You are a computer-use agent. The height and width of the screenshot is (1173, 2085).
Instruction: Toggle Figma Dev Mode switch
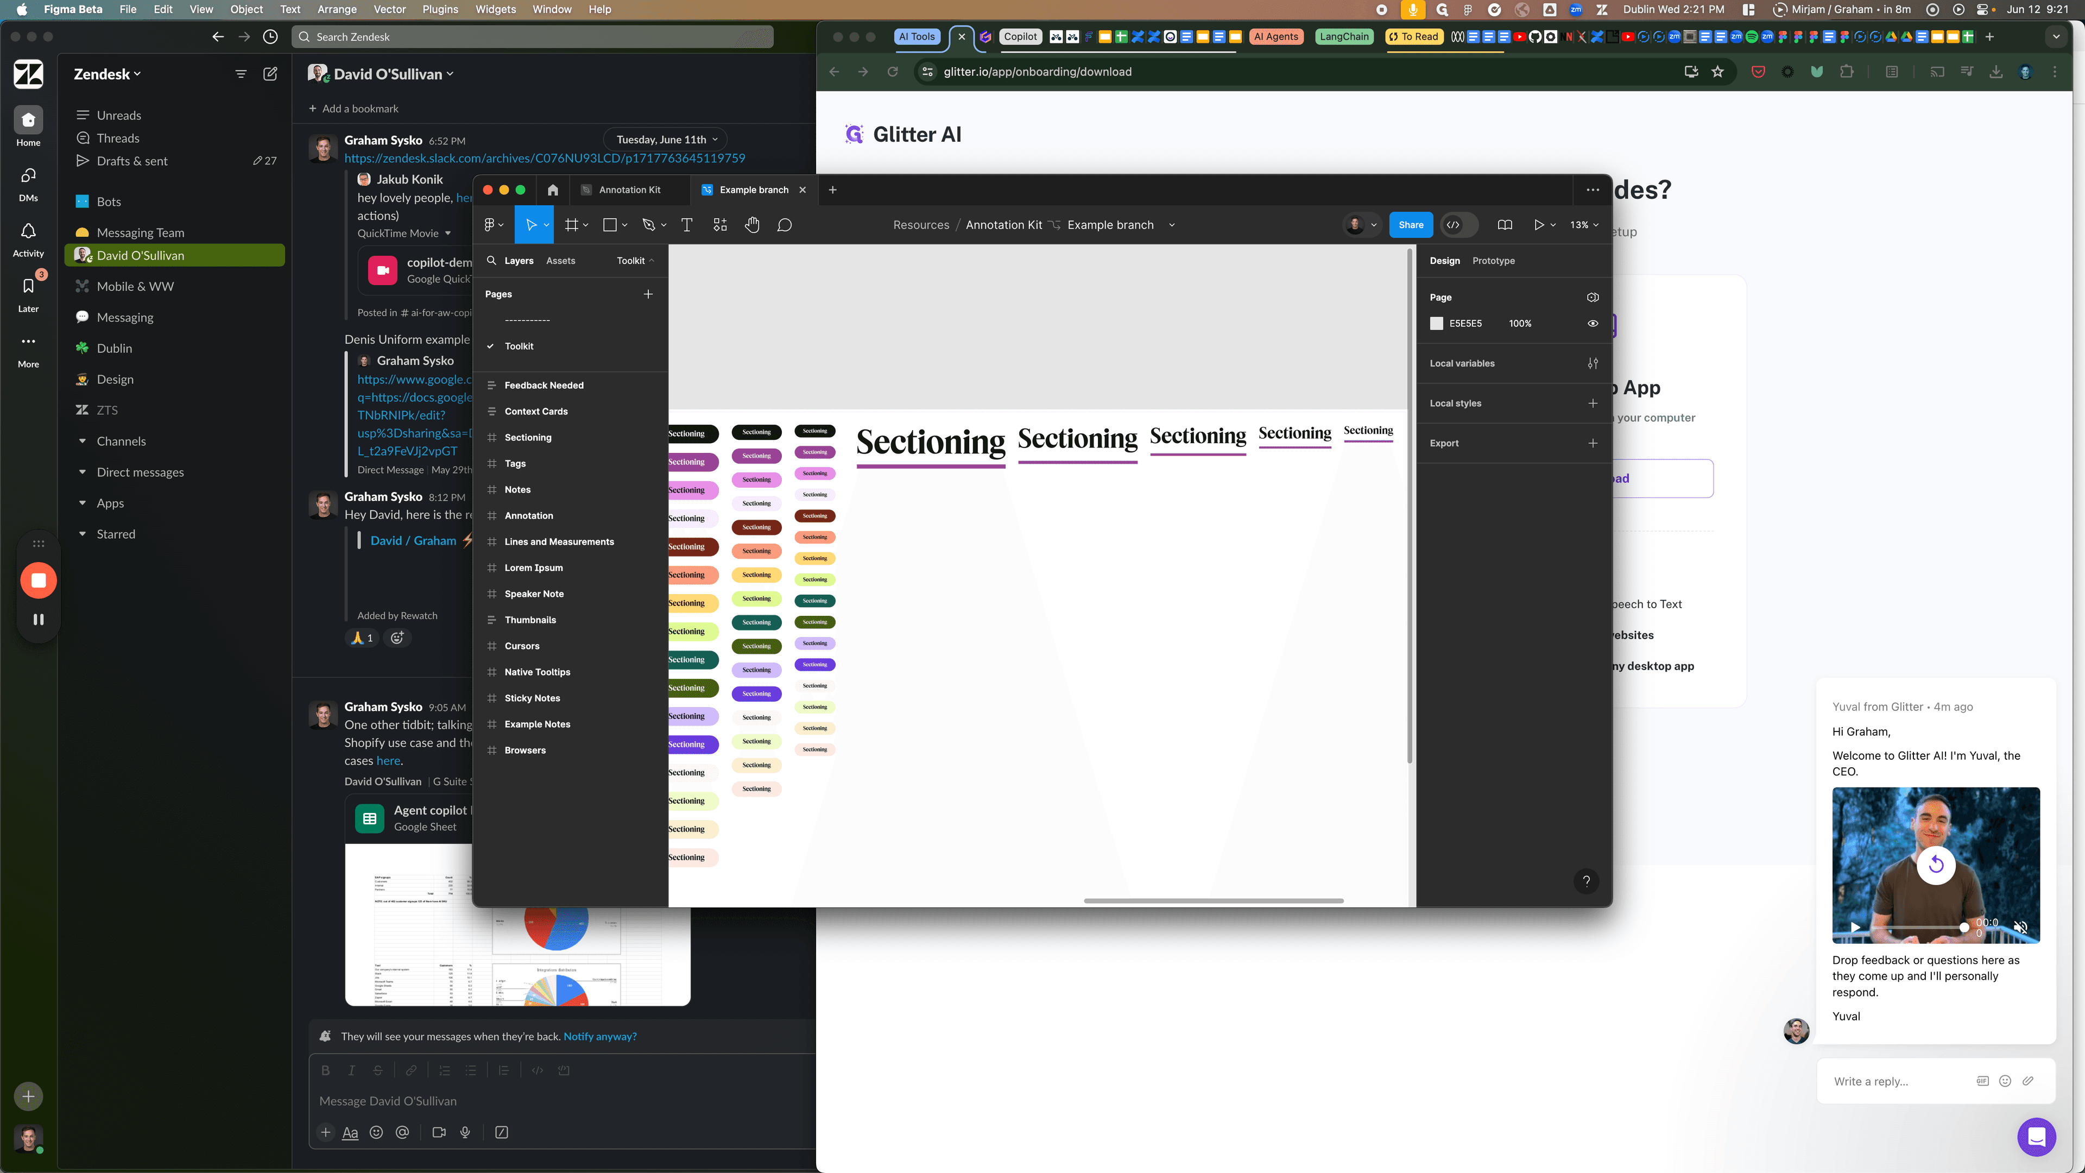click(1458, 225)
